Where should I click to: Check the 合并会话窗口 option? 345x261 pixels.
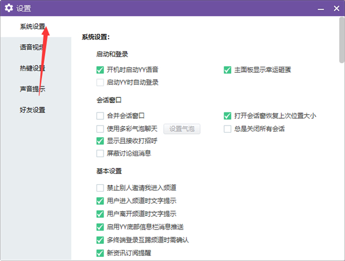101,116
